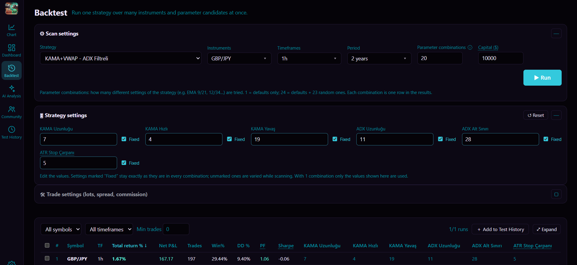
Task: Collapse the Strategy settings panel
Action: pos(556,115)
